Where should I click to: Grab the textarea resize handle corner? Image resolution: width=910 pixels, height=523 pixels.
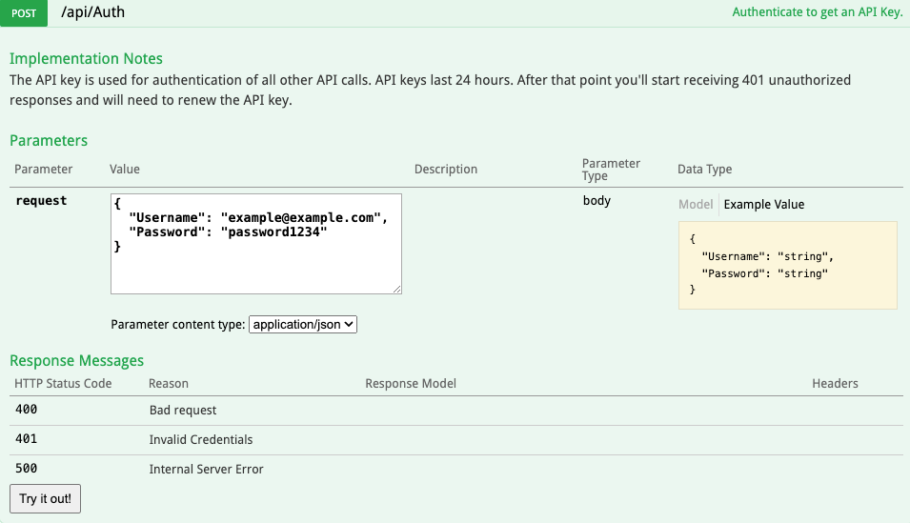[397, 289]
